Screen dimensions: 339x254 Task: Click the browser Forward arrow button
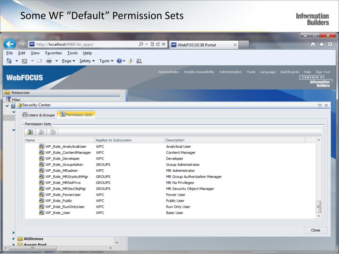tap(22, 44)
